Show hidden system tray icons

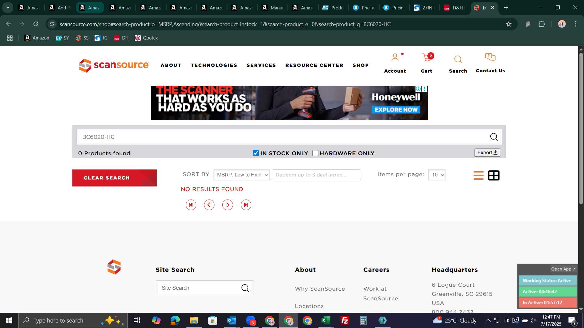(488, 320)
